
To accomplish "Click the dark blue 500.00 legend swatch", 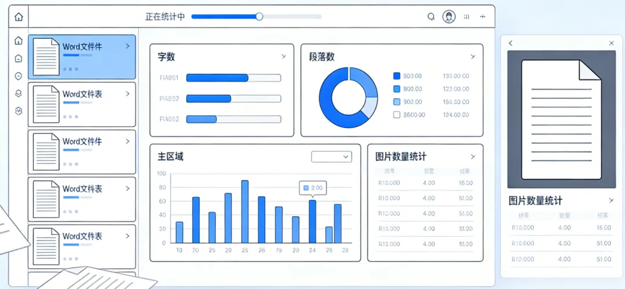I will click(396, 76).
